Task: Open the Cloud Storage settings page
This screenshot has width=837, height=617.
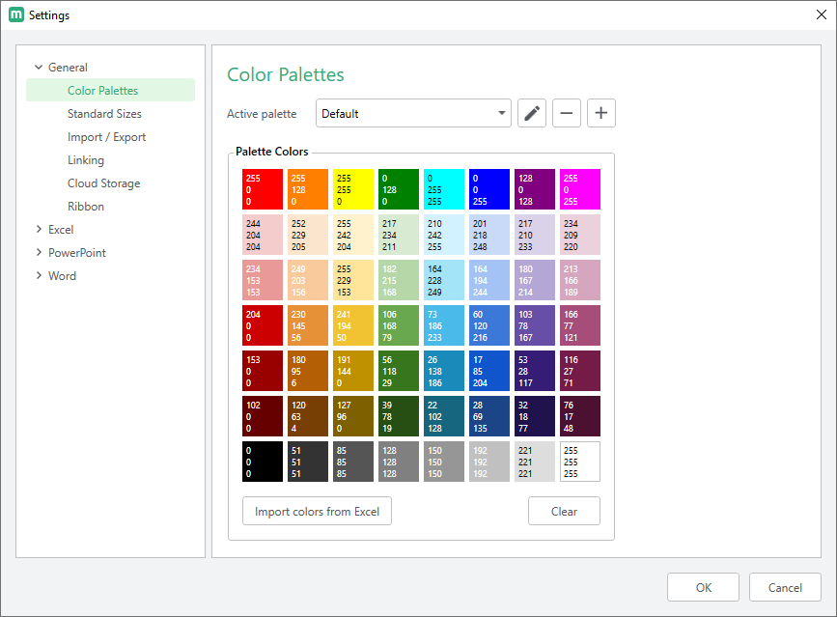Action: (x=103, y=182)
